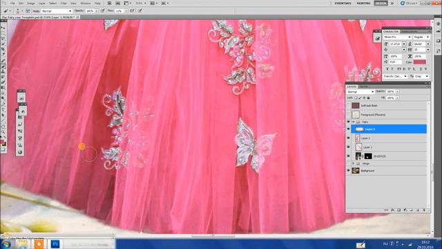Open the brush Mode dropdown showing Normal
442x249 pixels.
pyautogui.click(x=57, y=11)
